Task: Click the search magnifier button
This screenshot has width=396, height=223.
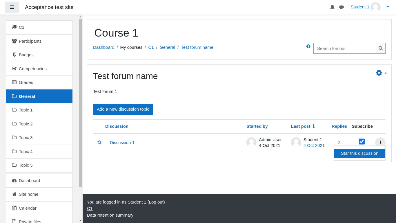Action: [381, 48]
